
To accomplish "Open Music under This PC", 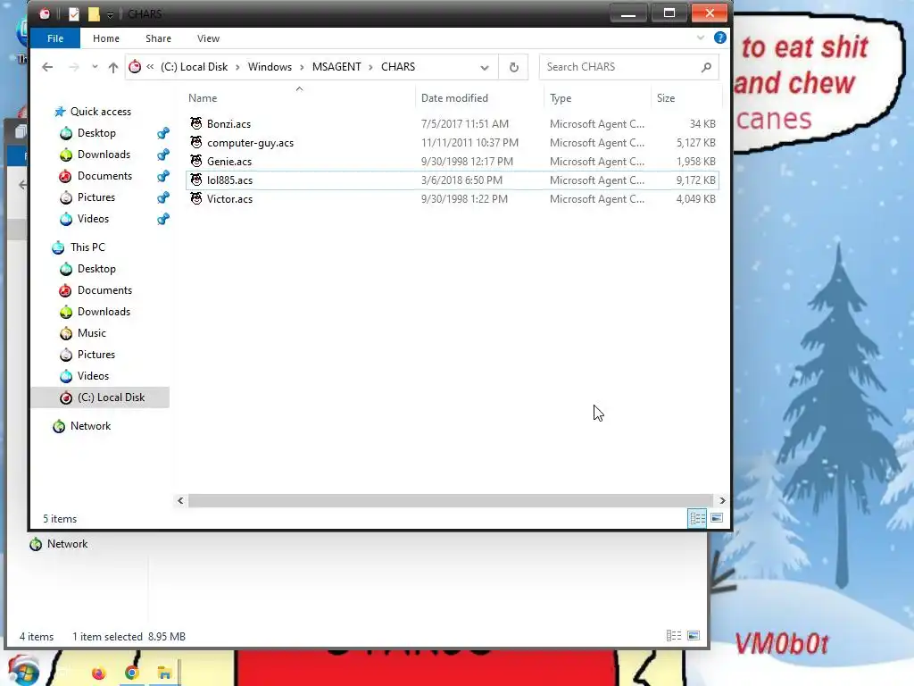I will (92, 333).
